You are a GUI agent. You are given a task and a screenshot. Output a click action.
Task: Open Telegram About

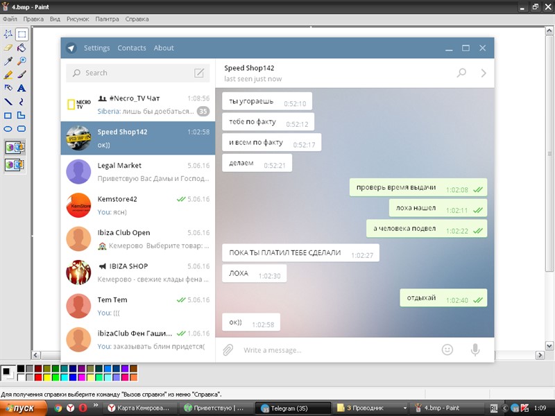164,48
